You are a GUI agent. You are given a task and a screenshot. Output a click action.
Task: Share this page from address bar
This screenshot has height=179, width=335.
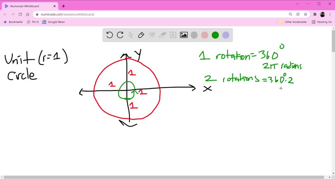click(298, 14)
